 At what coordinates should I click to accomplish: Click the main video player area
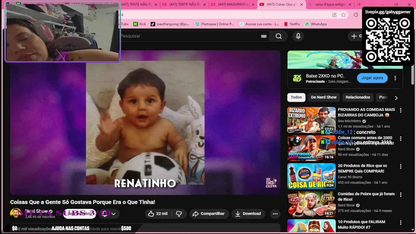[x=145, y=123]
